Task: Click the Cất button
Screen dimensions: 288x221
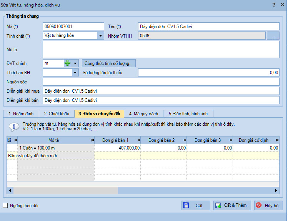Action: point(196,205)
